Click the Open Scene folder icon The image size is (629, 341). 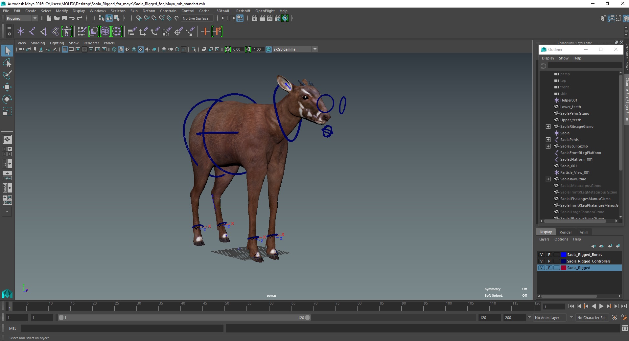(x=57, y=18)
